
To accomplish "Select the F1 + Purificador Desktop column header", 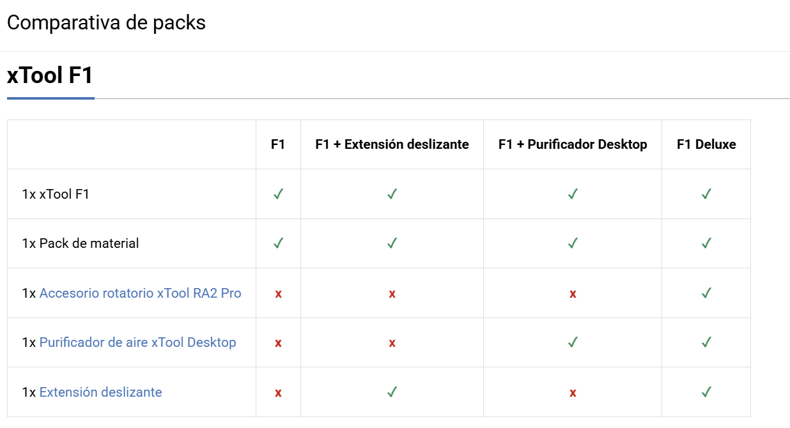I will click(x=573, y=144).
